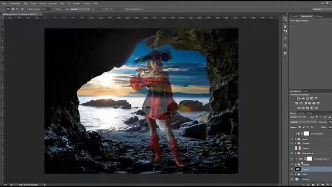This screenshot has height=187, width=332.
Task: Click the lock image pixels brush icon
Action: pyautogui.click(x=303, y=127)
